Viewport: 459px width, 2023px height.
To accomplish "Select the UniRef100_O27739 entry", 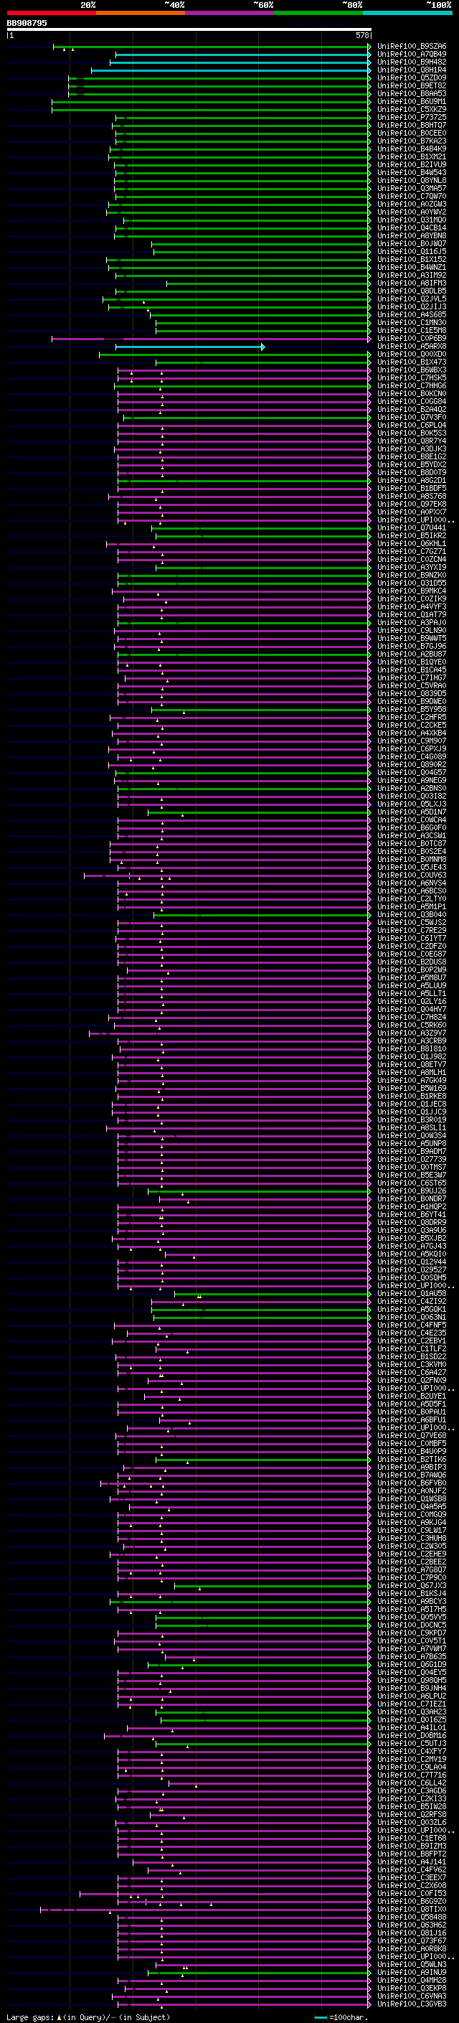I will pos(412,1160).
